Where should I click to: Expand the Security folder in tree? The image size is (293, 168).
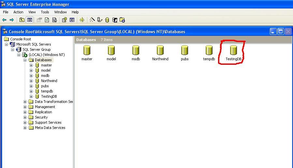(x=25, y=117)
